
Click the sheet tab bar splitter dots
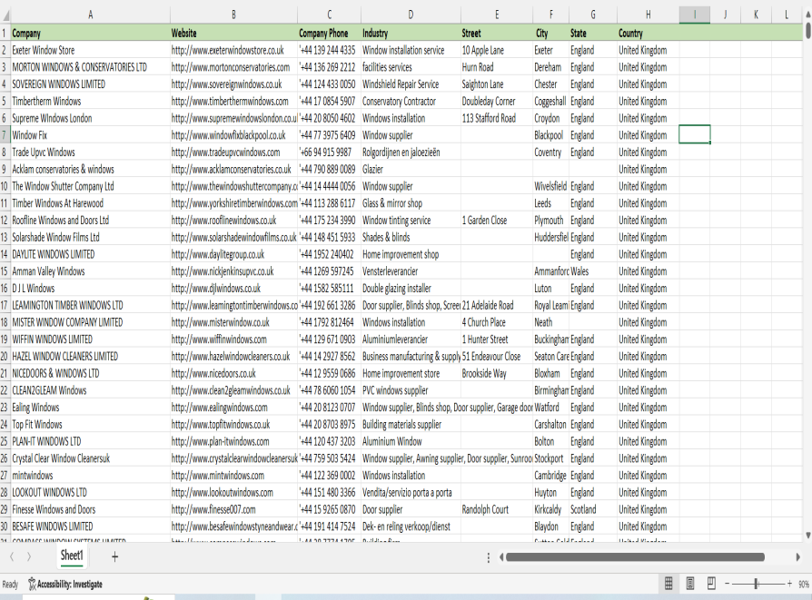coord(489,557)
